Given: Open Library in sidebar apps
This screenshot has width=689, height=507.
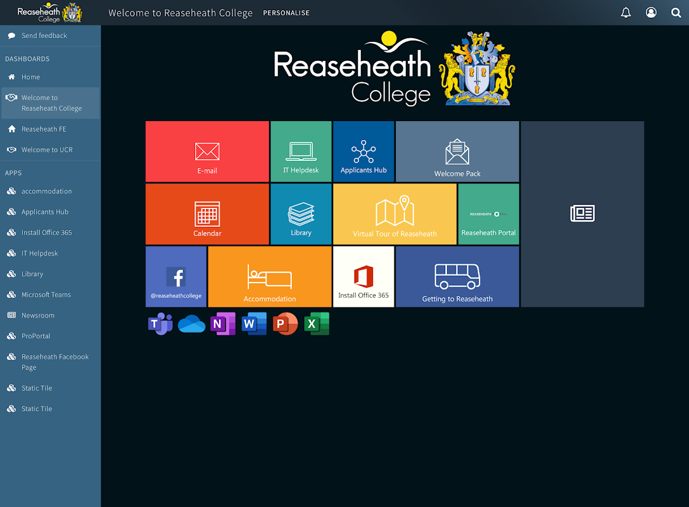Looking at the screenshot, I should pos(50,274).
